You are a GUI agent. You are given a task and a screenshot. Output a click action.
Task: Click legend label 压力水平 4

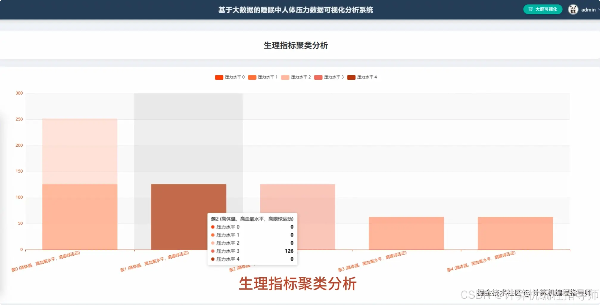(367, 77)
